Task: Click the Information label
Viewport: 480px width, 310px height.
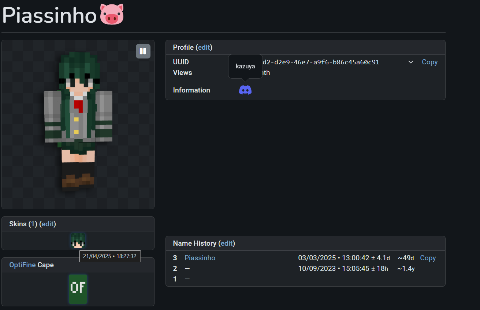Action: [x=191, y=90]
